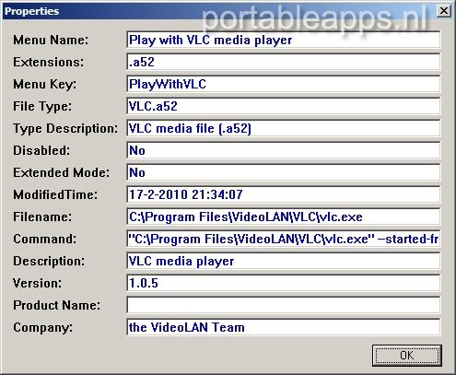Click the 'Command:' label
456x375 pixels.
coord(44,239)
